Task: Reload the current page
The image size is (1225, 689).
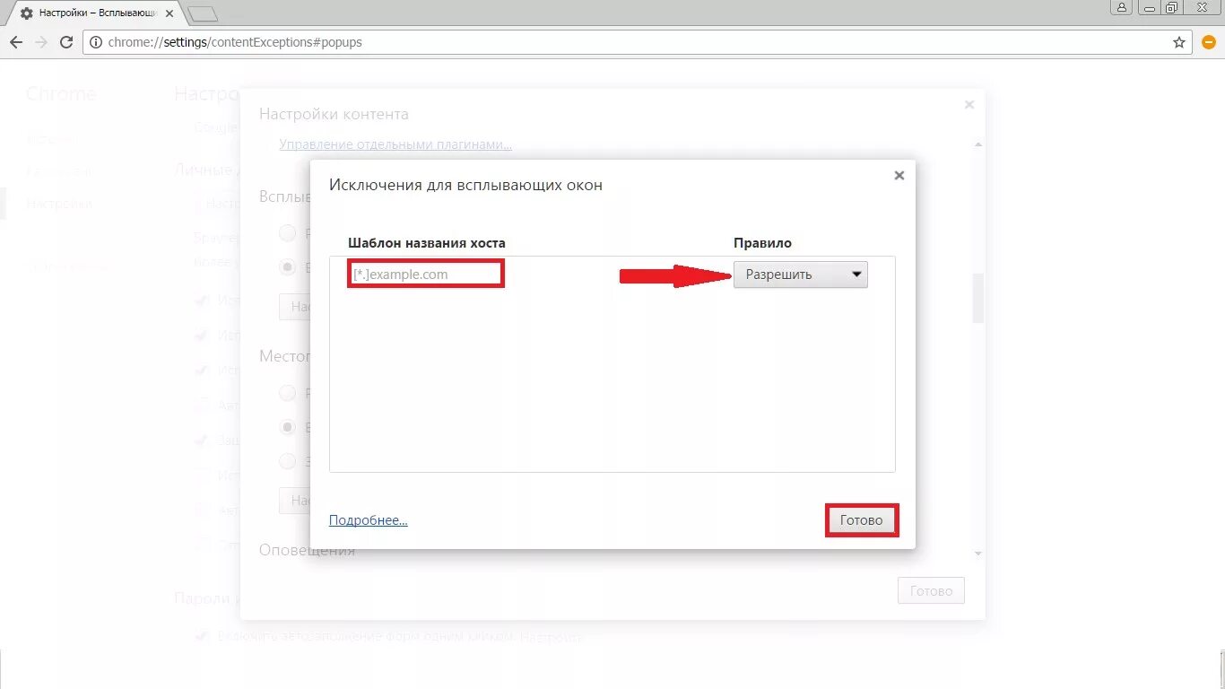Action: click(x=66, y=42)
